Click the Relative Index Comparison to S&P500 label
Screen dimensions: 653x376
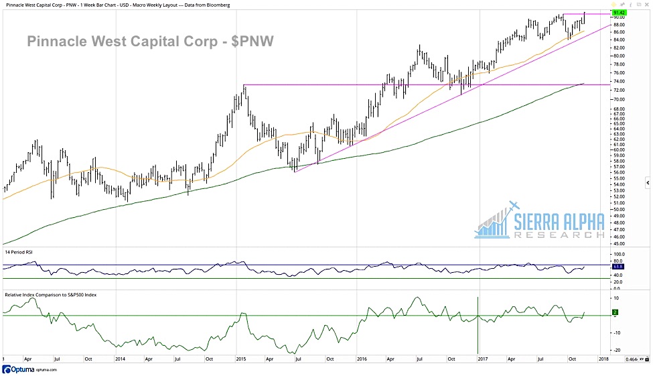pos(51,295)
